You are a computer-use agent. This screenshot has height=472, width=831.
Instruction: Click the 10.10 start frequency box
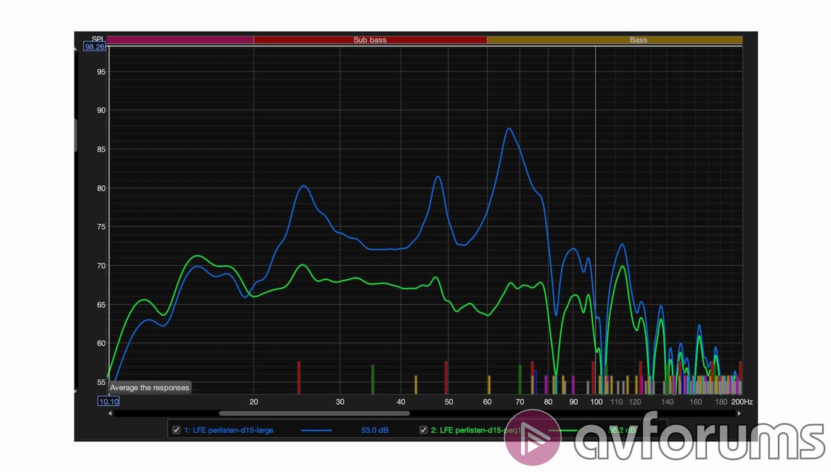(109, 401)
